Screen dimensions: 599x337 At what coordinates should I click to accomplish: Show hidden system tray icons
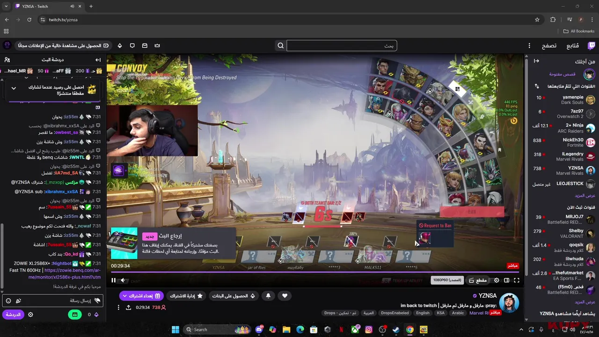[x=521, y=330]
